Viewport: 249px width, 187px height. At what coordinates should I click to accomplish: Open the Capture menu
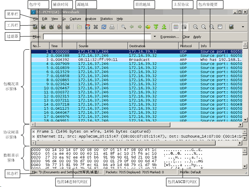75,19
